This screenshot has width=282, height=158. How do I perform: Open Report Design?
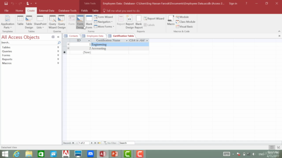(130, 22)
